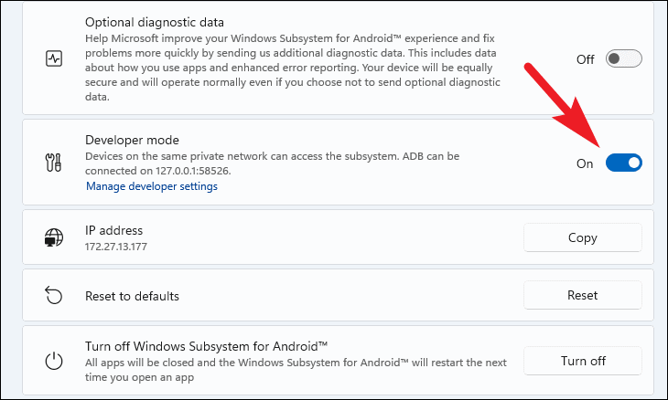Screen dimensions: 668x400
Task: Hit the Turn off button
Action: tap(583, 361)
